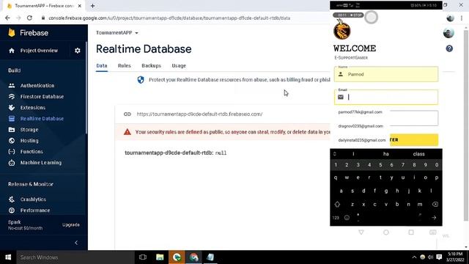Open File Explorer from the taskbar
This screenshot has height=264, width=469.
tap(160, 257)
